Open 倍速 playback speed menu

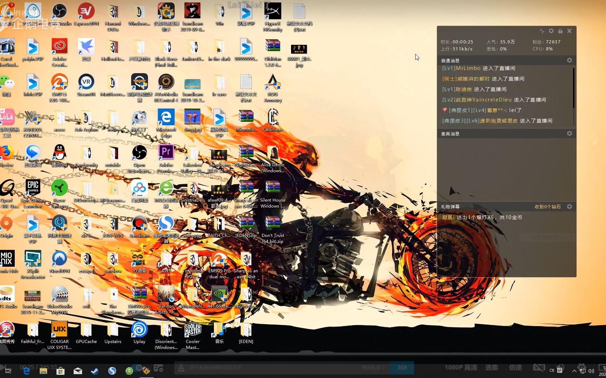515,367
